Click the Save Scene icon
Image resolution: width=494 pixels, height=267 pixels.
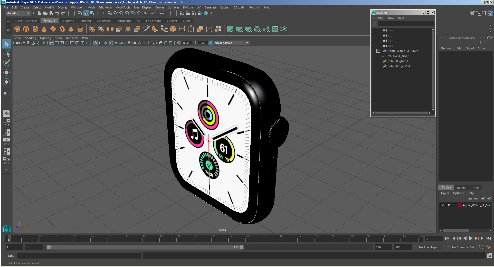click(x=51, y=13)
